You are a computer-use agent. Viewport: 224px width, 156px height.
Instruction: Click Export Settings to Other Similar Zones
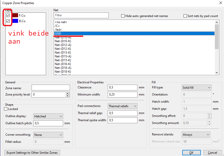pos(32,153)
